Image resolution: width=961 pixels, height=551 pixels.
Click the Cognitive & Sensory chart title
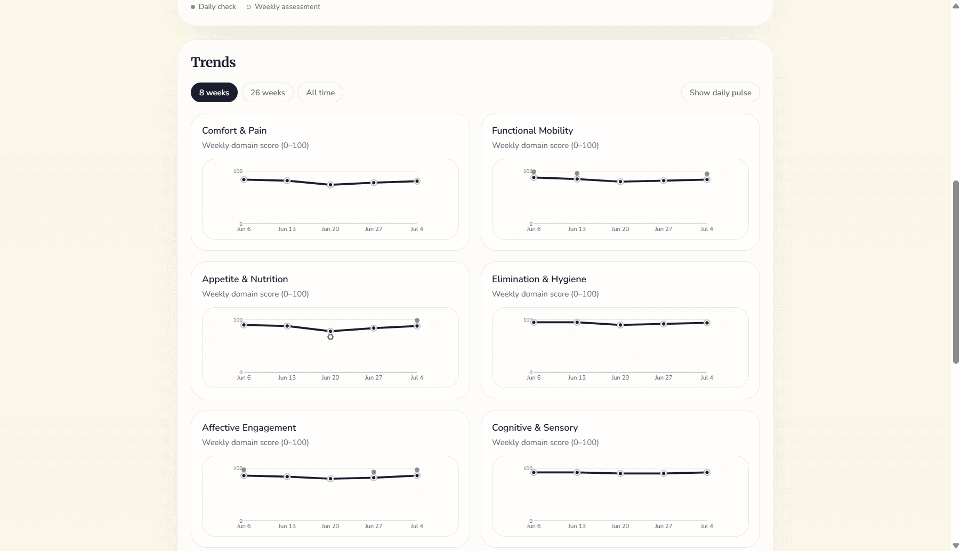535,427
